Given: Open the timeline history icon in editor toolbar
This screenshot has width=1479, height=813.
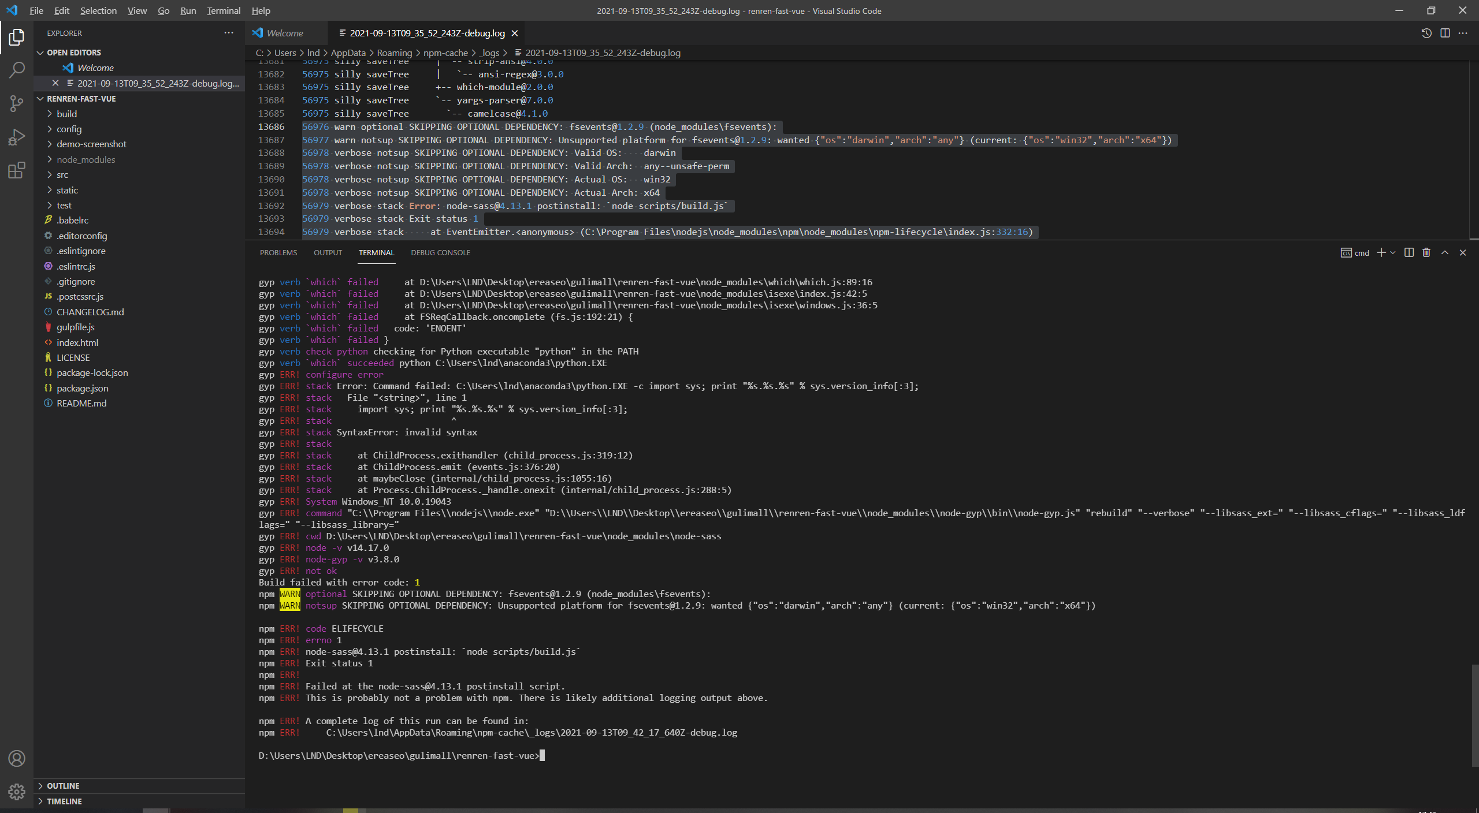Looking at the screenshot, I should (1426, 33).
